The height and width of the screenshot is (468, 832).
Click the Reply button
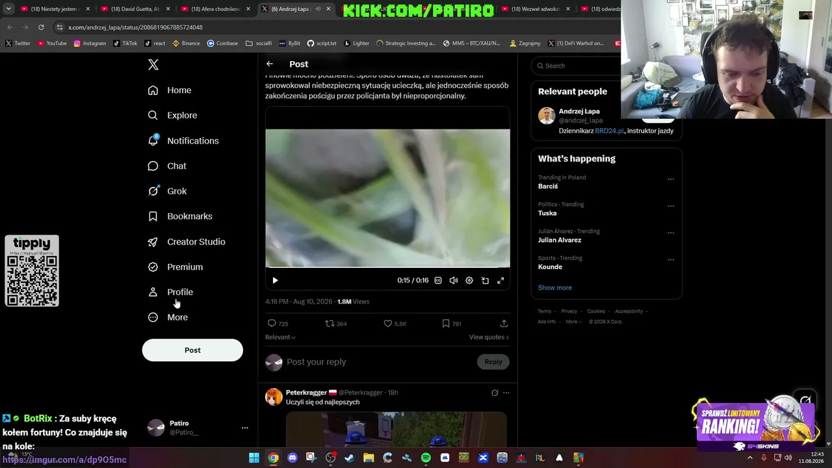click(493, 362)
